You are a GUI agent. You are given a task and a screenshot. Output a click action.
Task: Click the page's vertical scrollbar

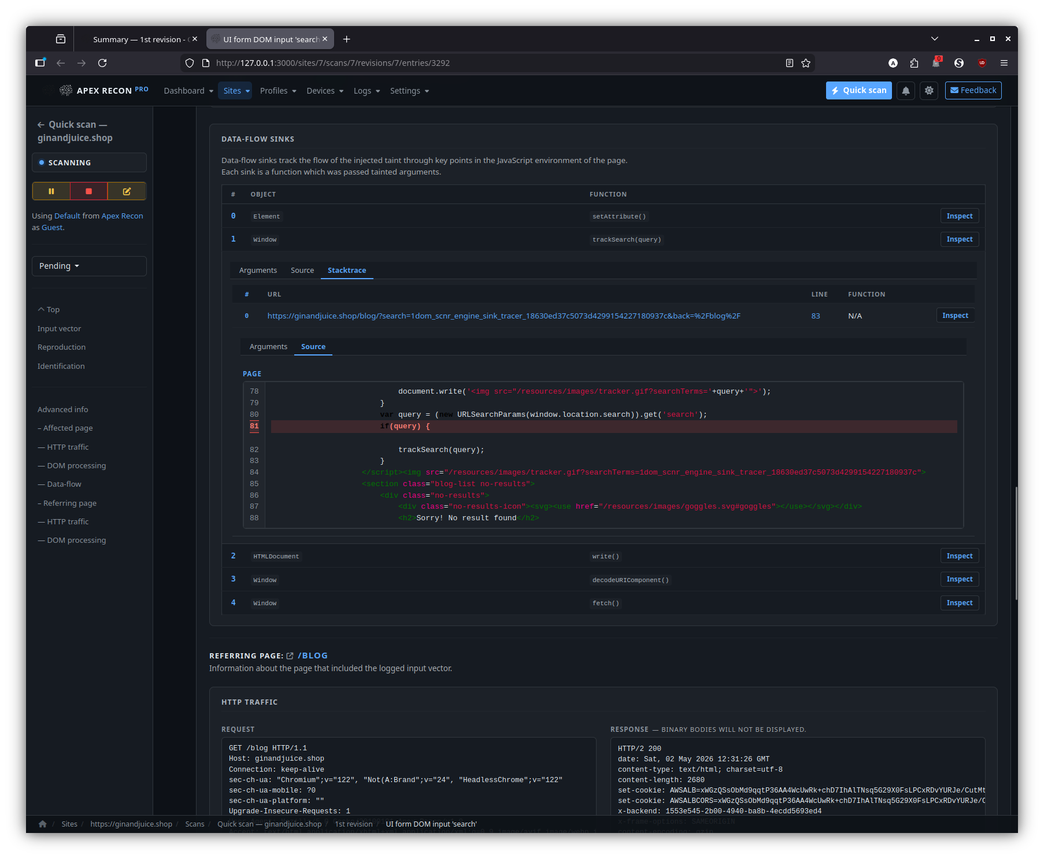tap(1016, 543)
